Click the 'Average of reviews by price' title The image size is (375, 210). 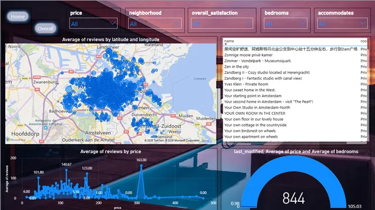(111, 152)
